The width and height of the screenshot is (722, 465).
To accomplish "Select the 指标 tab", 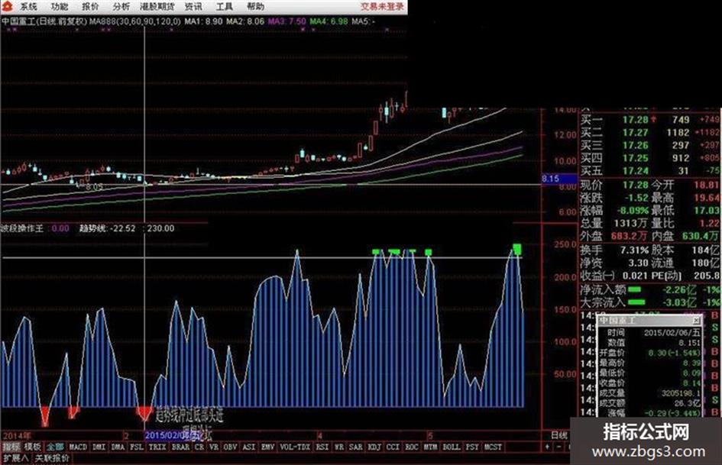I will point(11,447).
